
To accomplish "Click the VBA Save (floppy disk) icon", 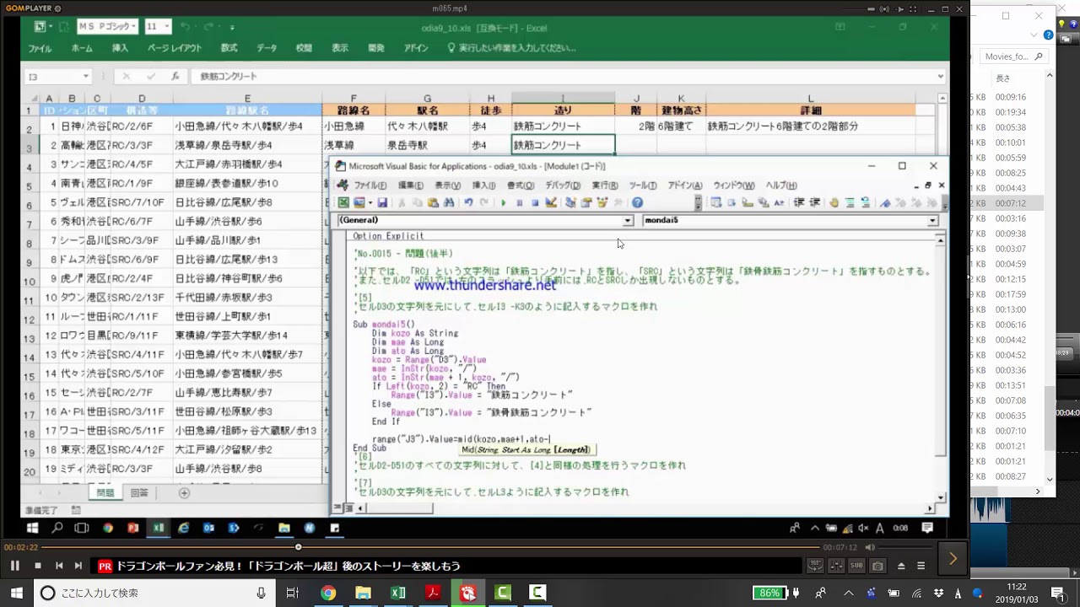I will tap(382, 203).
